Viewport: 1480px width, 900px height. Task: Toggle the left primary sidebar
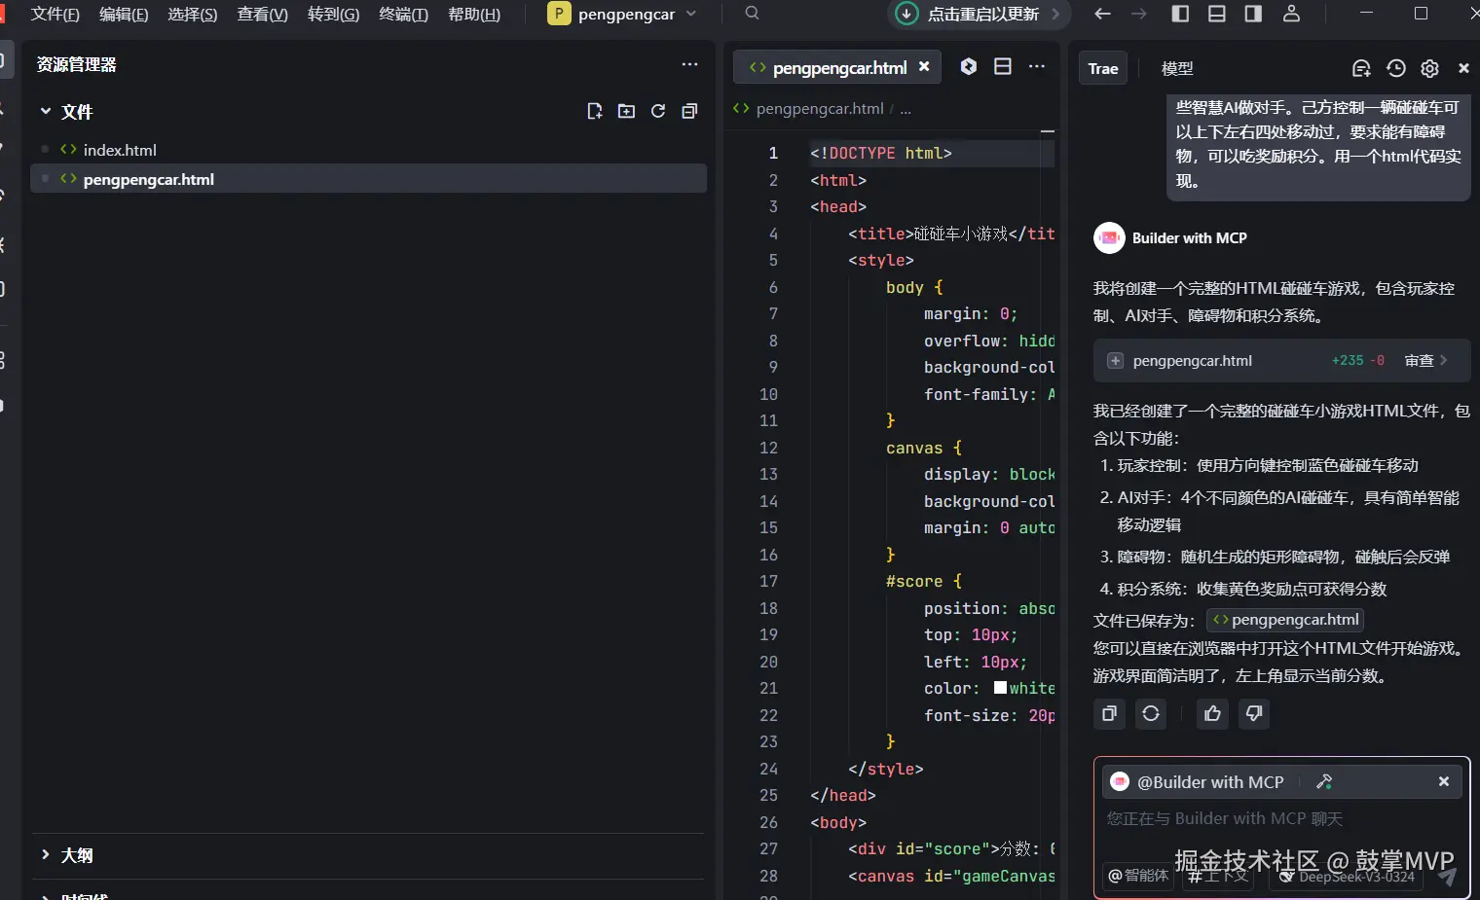click(x=1180, y=14)
